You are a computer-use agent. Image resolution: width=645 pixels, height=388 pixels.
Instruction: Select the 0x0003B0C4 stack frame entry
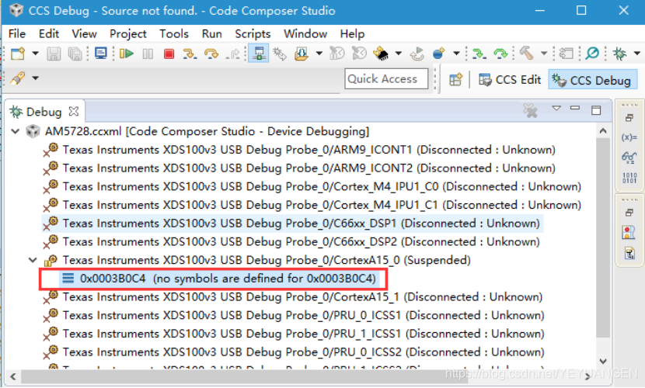coord(227,279)
